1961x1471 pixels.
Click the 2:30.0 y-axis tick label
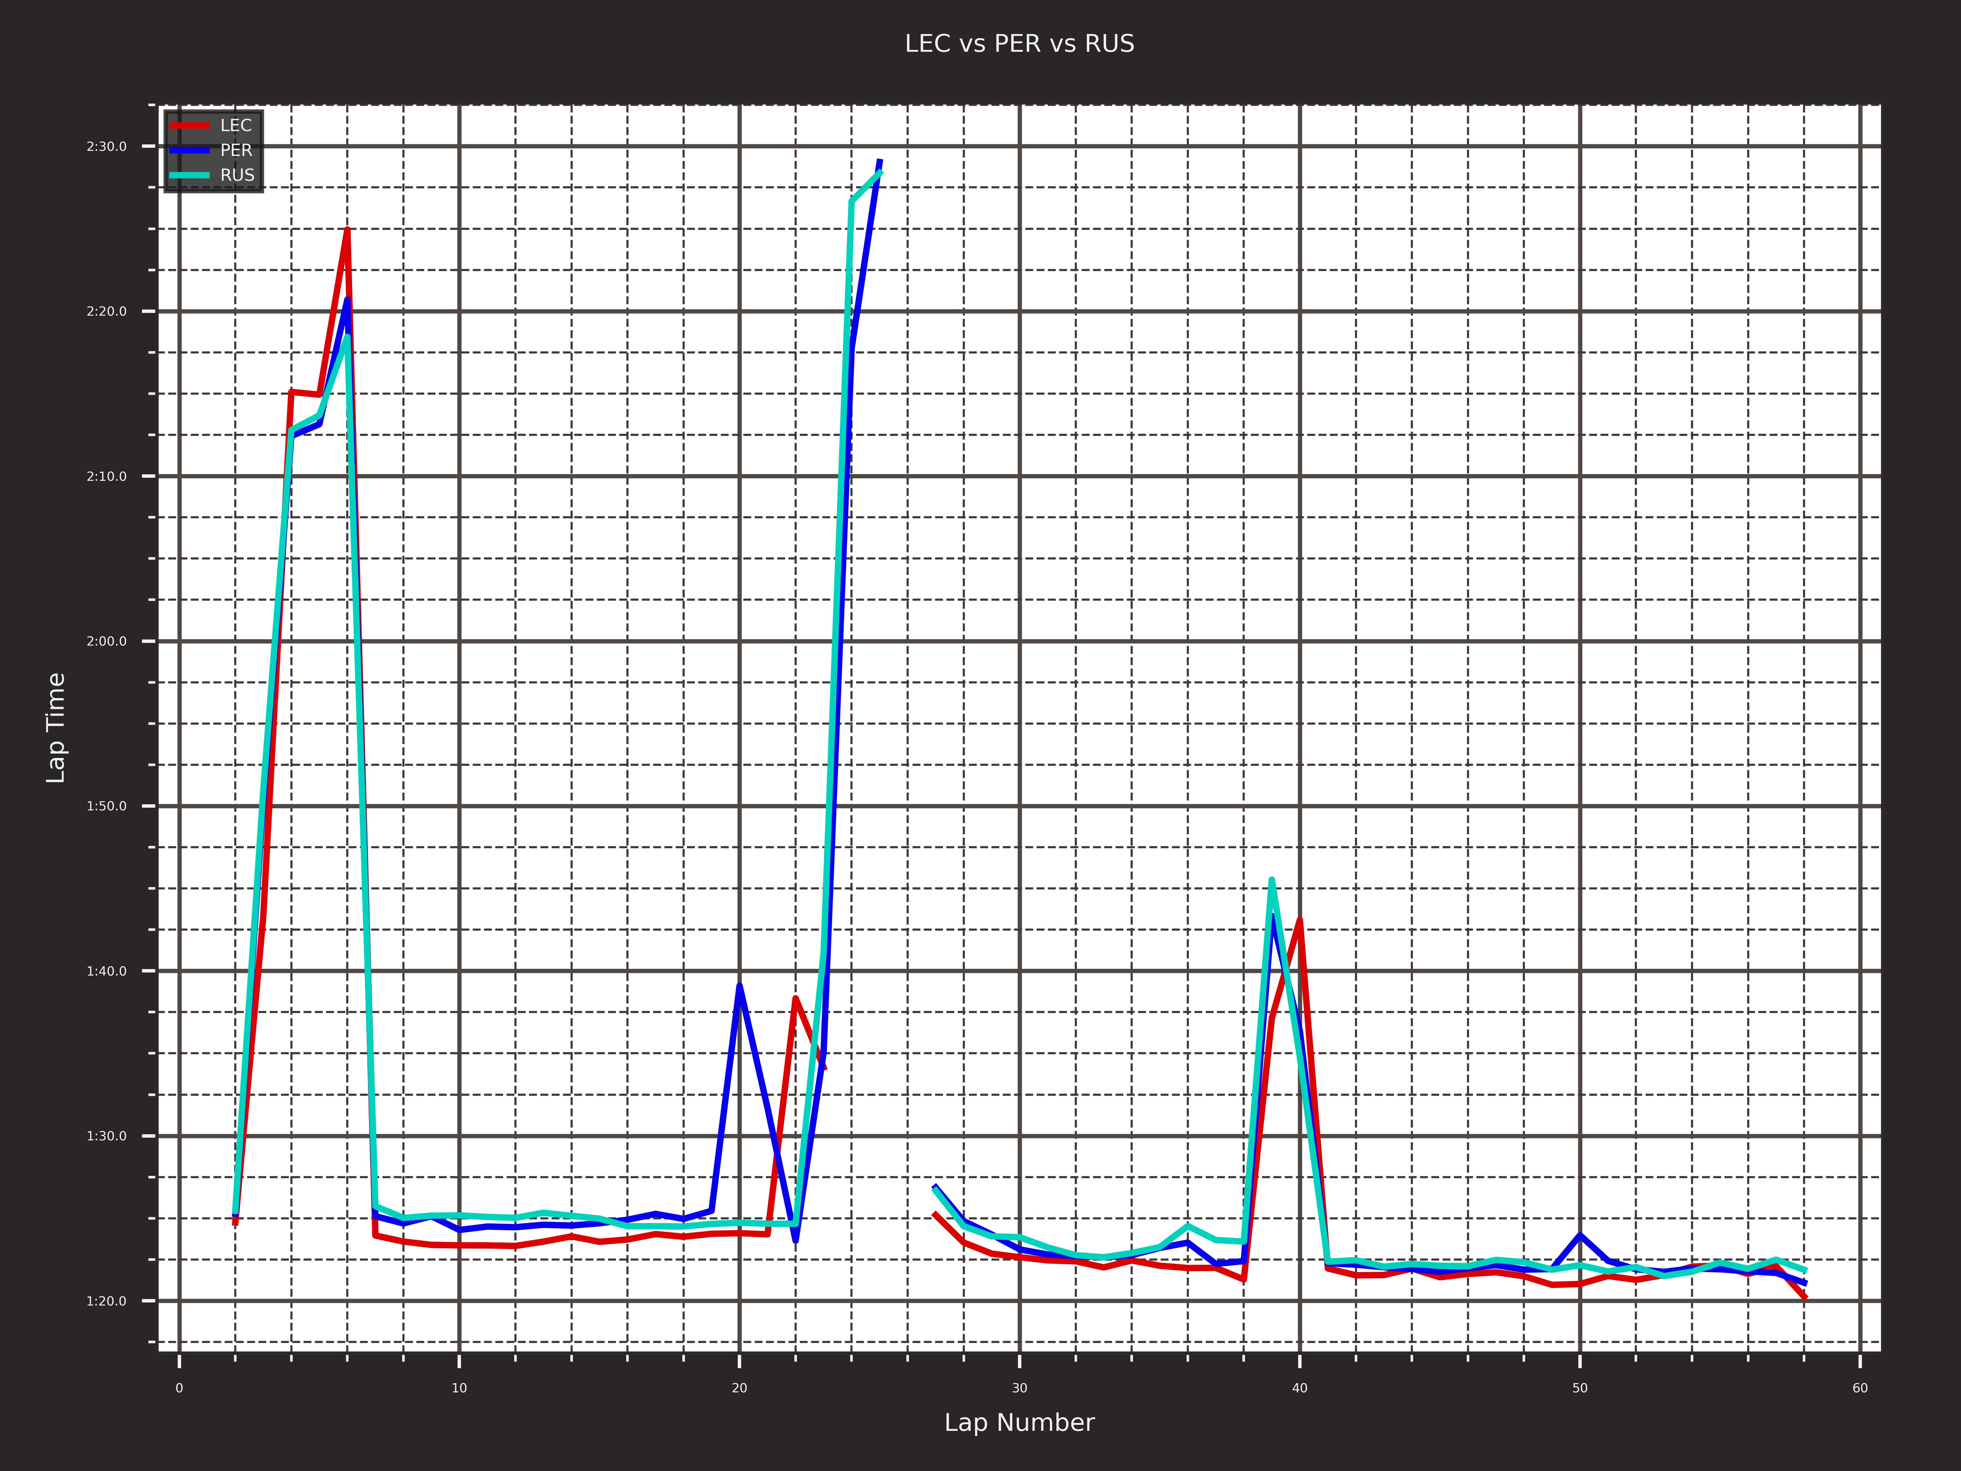click(106, 146)
